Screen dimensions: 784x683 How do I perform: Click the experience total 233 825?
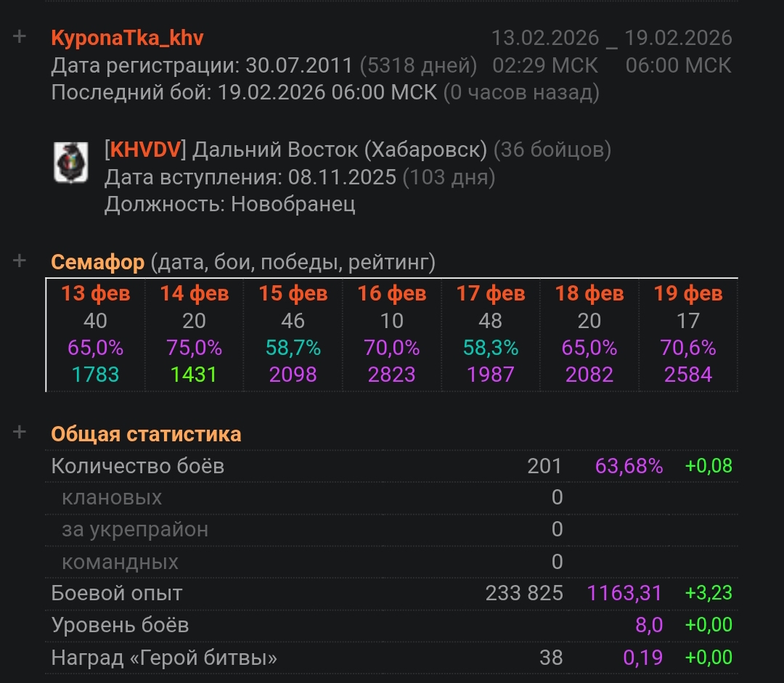(525, 593)
